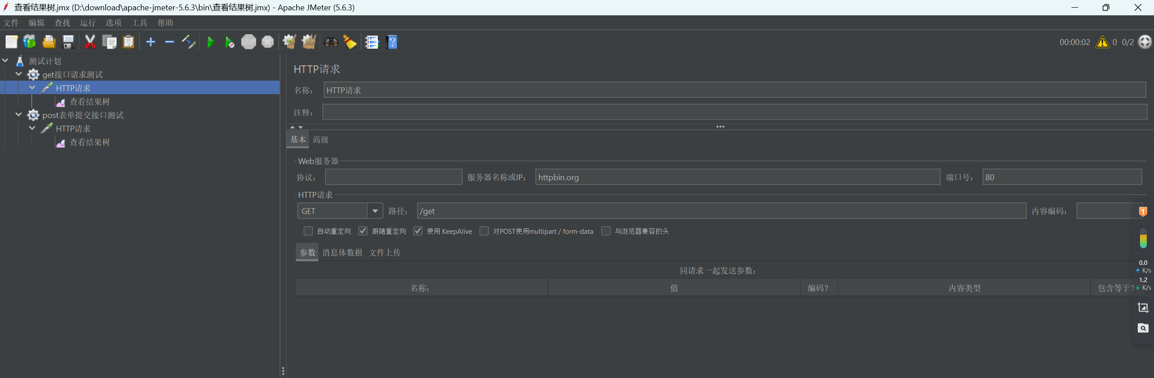Switch to the 文件上传 tab
1154x378 pixels.
pos(385,252)
